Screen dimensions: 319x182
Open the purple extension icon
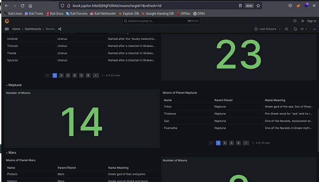coord(306,5)
